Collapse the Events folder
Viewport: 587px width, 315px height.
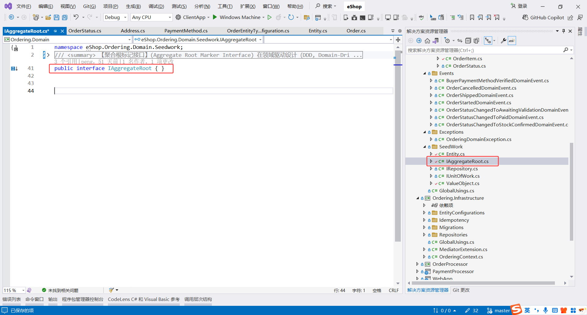coord(425,73)
